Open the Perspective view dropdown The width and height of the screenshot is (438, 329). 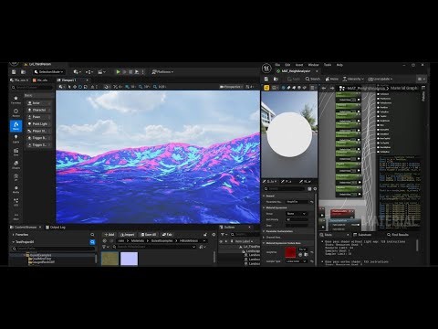click(232, 87)
